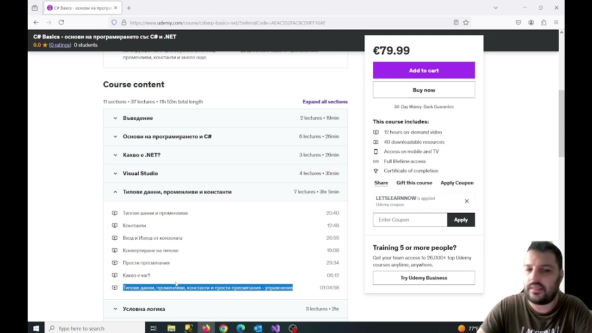List all tabs dropdown arrow
The height and width of the screenshot is (333, 592).
pyautogui.click(x=496, y=8)
